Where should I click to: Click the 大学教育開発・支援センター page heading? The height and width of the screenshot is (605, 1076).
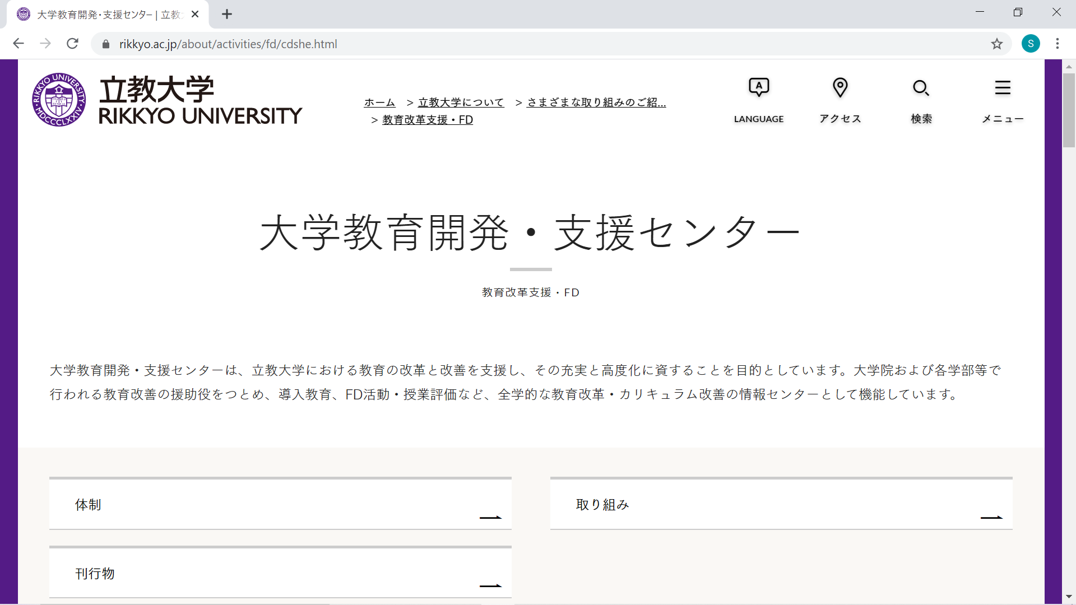click(530, 232)
